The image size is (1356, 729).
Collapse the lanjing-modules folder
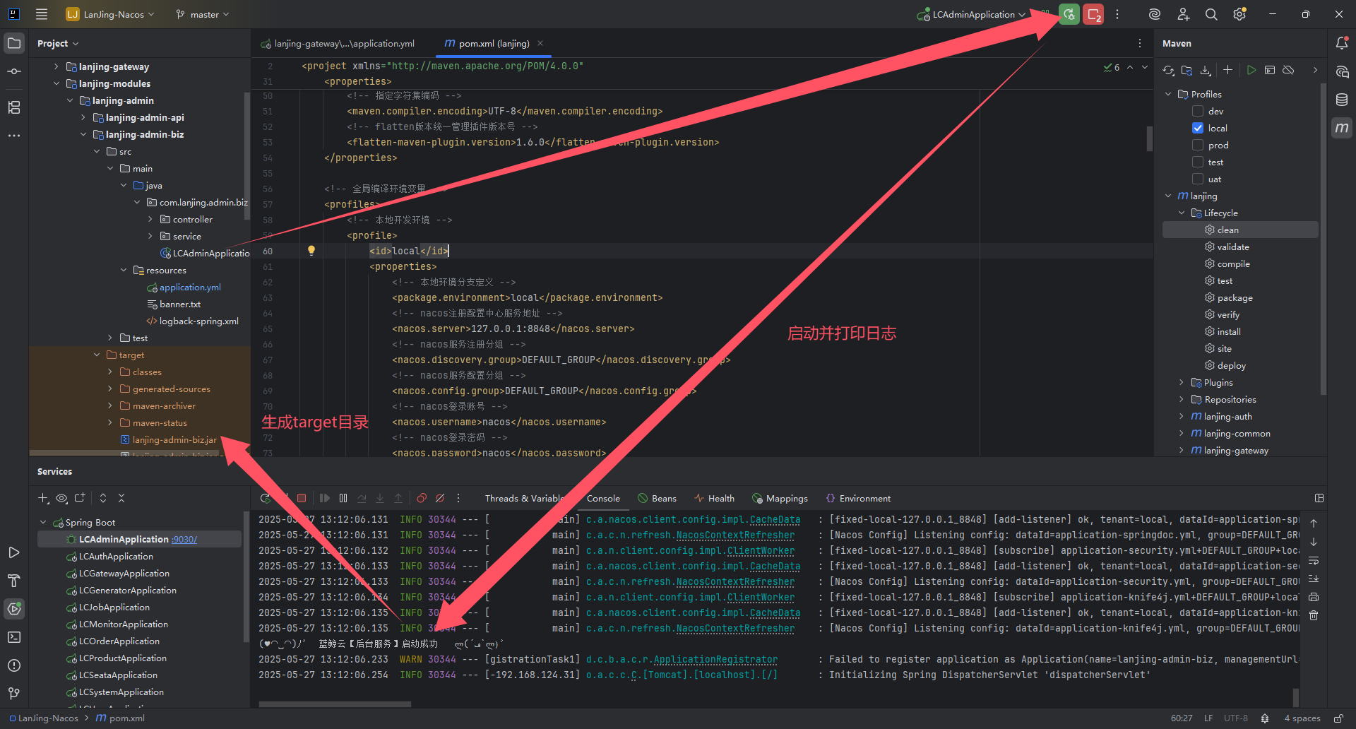point(56,83)
